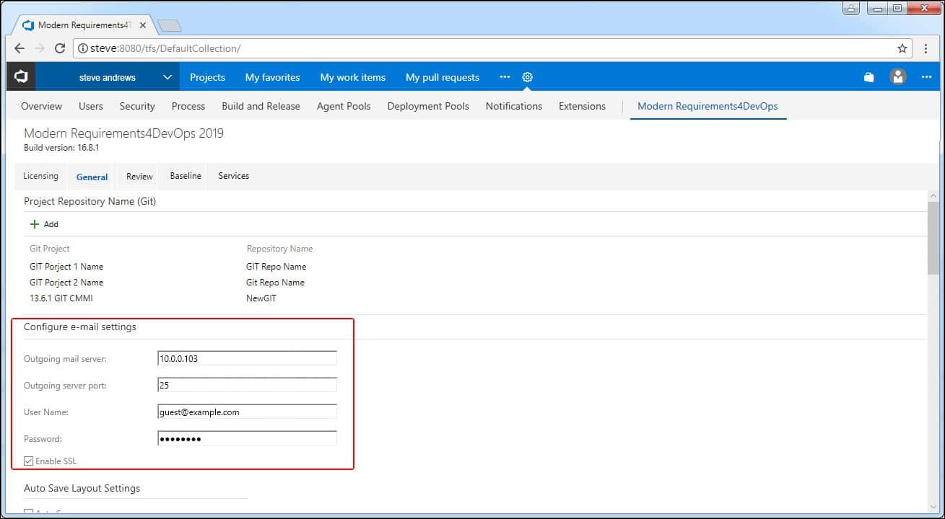Click the browser address bar
This screenshot has width=945, height=519.
[x=491, y=48]
